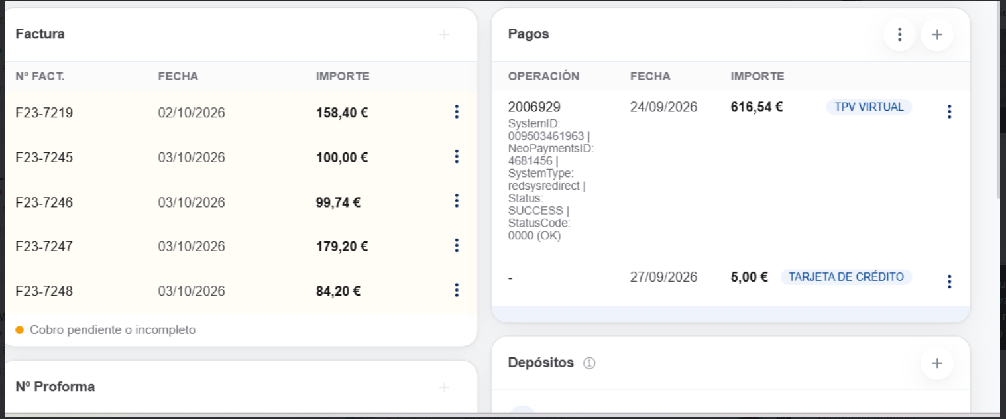Click operation number 2006929
Viewport: 1006px width, 419px height.
[x=534, y=107]
